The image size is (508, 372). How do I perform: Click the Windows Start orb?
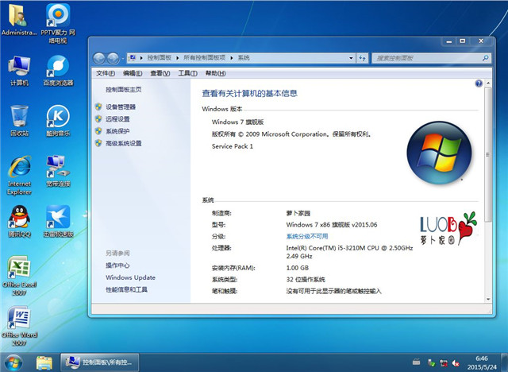[x=14, y=362]
